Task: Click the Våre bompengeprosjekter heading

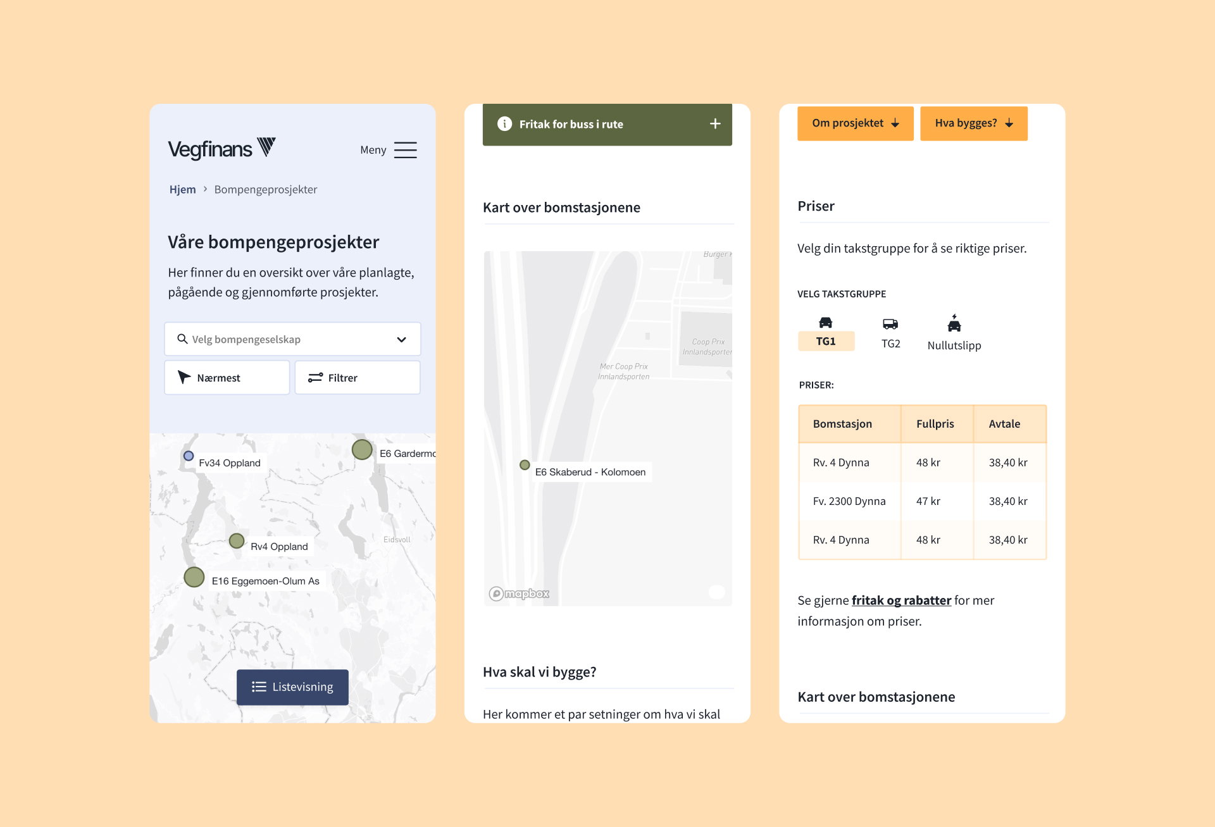Action: coord(273,242)
